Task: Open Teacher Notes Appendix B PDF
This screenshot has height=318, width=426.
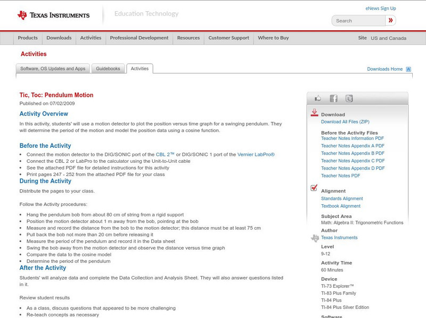Action: point(353,153)
